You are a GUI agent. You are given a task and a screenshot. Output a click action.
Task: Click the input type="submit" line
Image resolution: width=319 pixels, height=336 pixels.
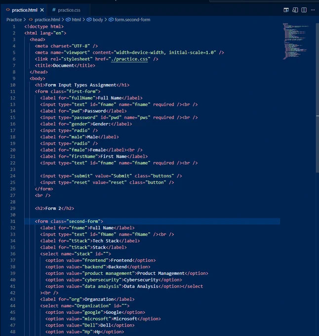click(x=111, y=176)
